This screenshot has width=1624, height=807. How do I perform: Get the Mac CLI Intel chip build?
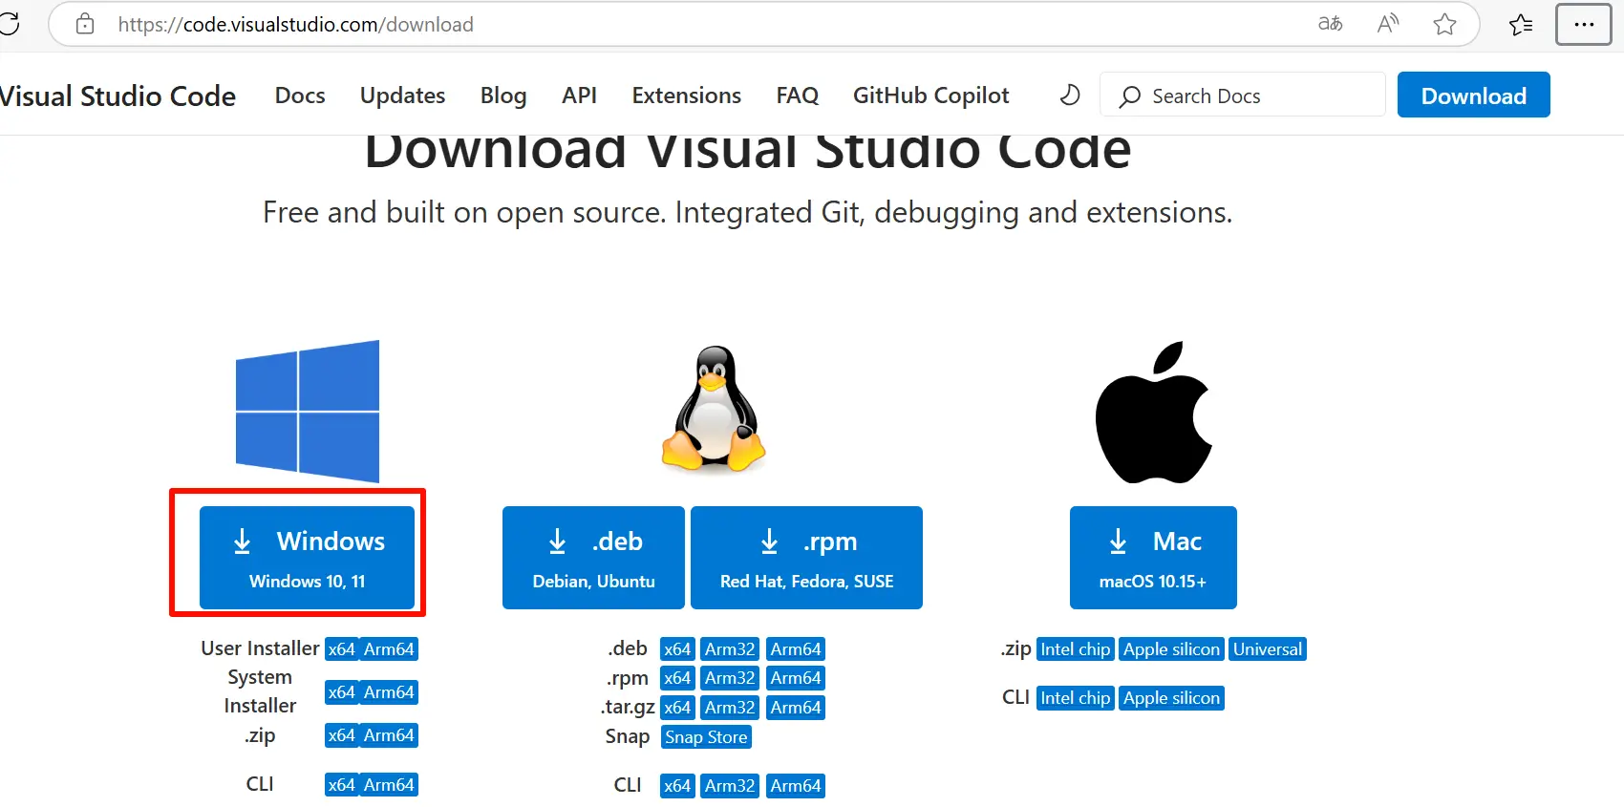coord(1075,698)
